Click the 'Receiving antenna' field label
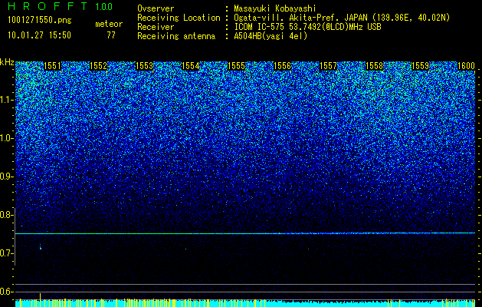The width and height of the screenshot is (482, 307). tap(176, 36)
